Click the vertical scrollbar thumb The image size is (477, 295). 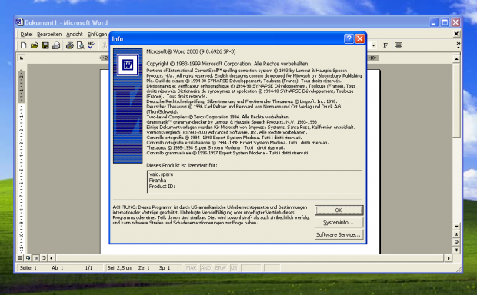point(456,101)
